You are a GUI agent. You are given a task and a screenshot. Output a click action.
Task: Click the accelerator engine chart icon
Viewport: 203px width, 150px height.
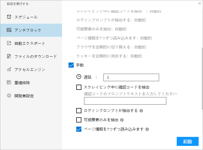click(x=9, y=69)
